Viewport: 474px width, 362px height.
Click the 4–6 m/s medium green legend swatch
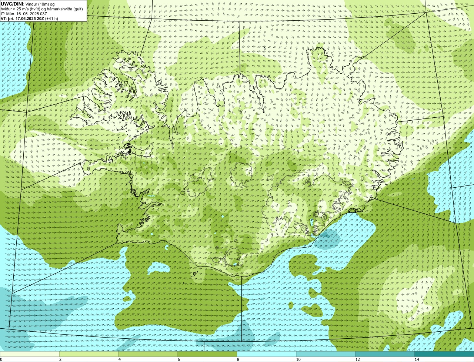point(148,354)
